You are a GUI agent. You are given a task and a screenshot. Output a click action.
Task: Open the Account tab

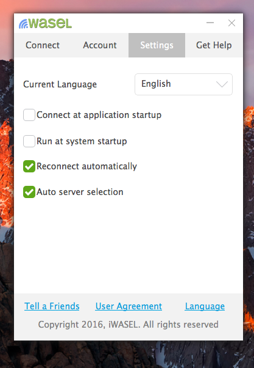100,45
